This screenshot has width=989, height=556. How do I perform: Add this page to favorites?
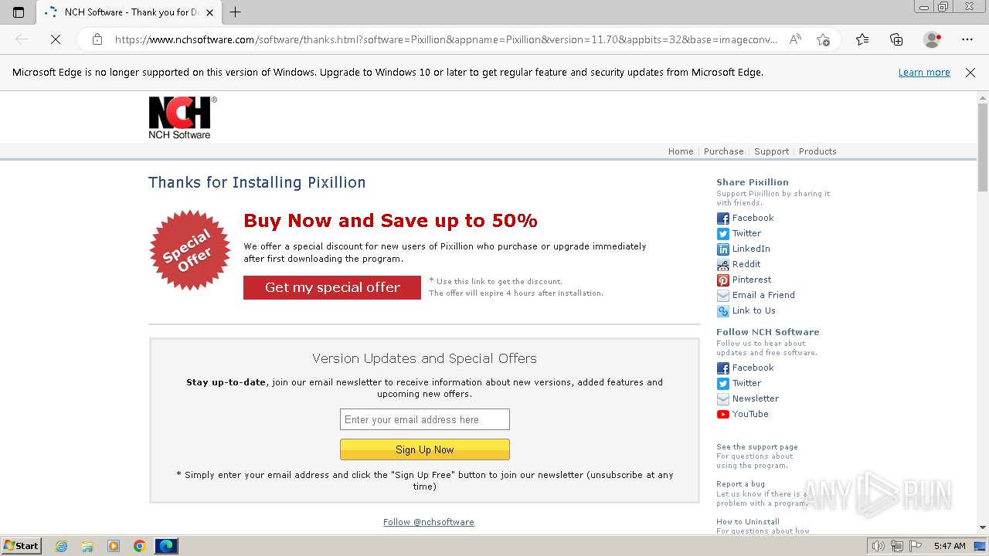[x=824, y=39]
